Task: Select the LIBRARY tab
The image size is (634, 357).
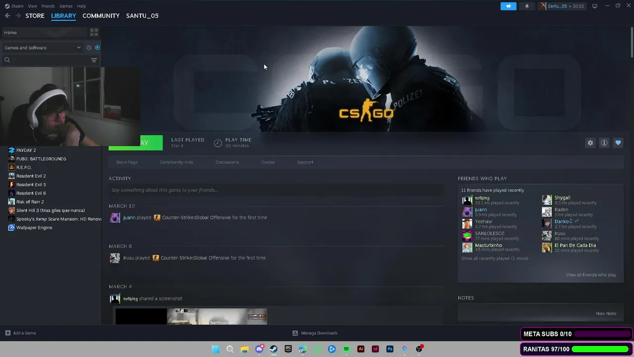Action: pyautogui.click(x=63, y=16)
